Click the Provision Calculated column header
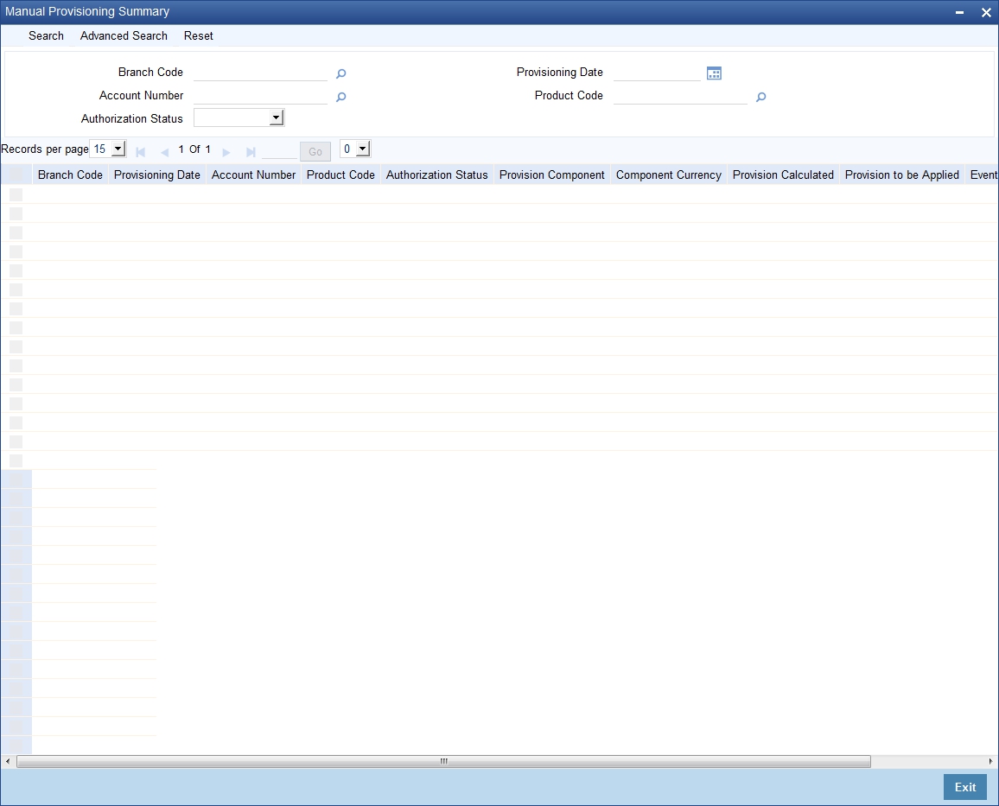This screenshot has width=999, height=806. tap(783, 175)
